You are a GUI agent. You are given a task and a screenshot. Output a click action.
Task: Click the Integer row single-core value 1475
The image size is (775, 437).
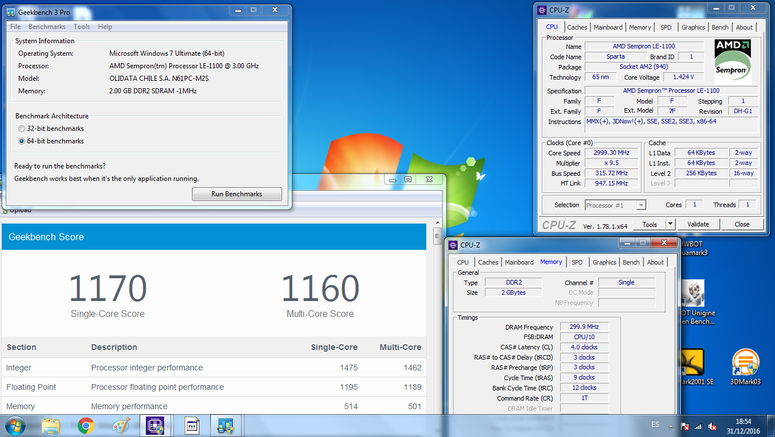[x=348, y=368]
